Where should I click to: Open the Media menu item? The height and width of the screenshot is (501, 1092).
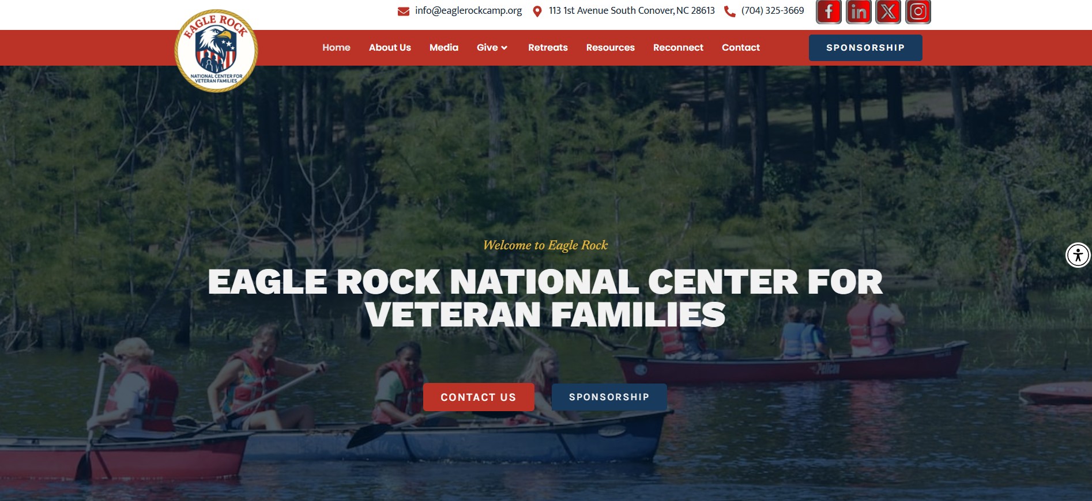point(444,48)
